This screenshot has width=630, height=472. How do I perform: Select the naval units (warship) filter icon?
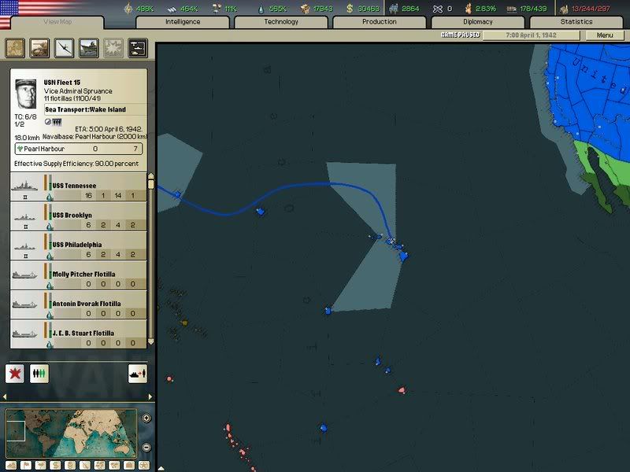[88, 49]
